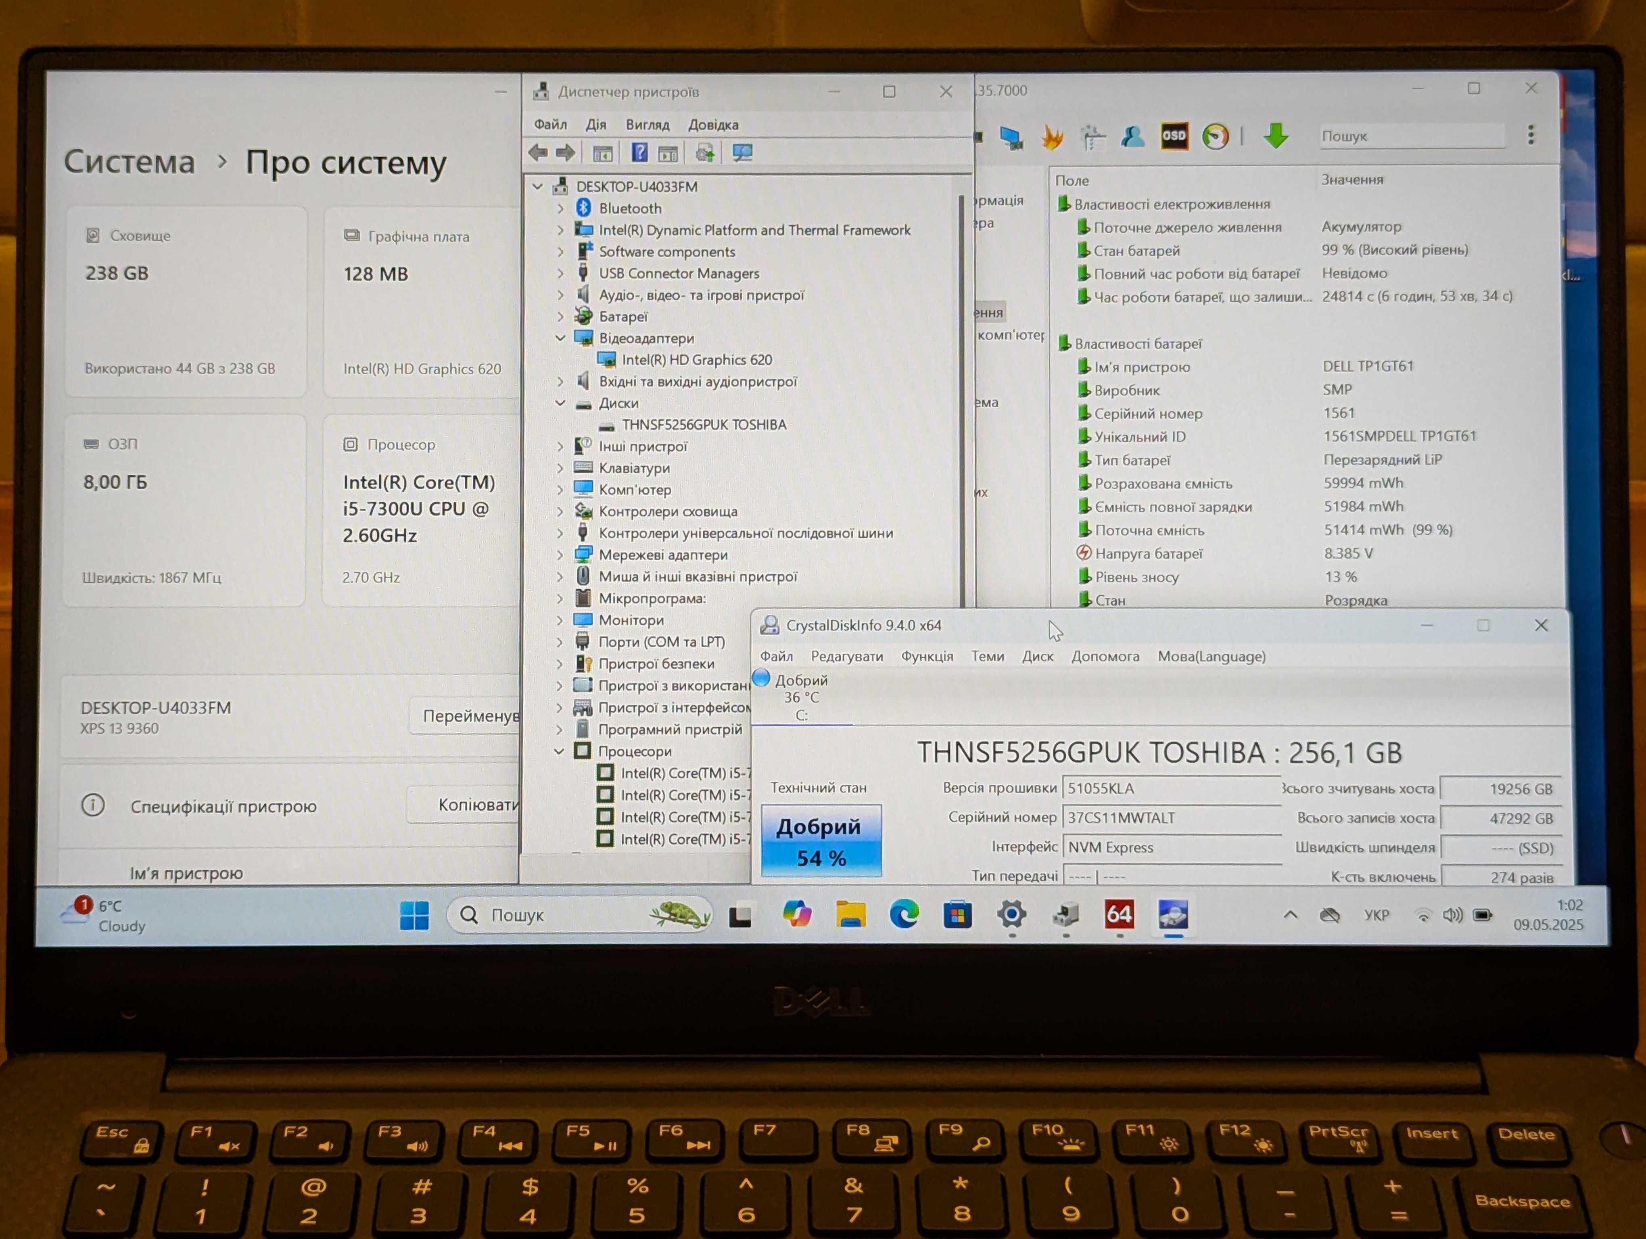This screenshot has height=1239, width=1646.
Task: Collapse Процесори node
Action: tap(560, 752)
